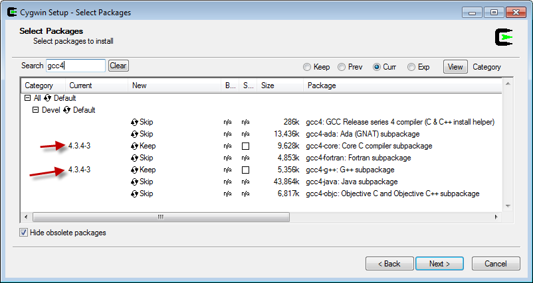Cycle Keep icon for gcc4-core package
This screenshot has height=283, width=533.
135,146
